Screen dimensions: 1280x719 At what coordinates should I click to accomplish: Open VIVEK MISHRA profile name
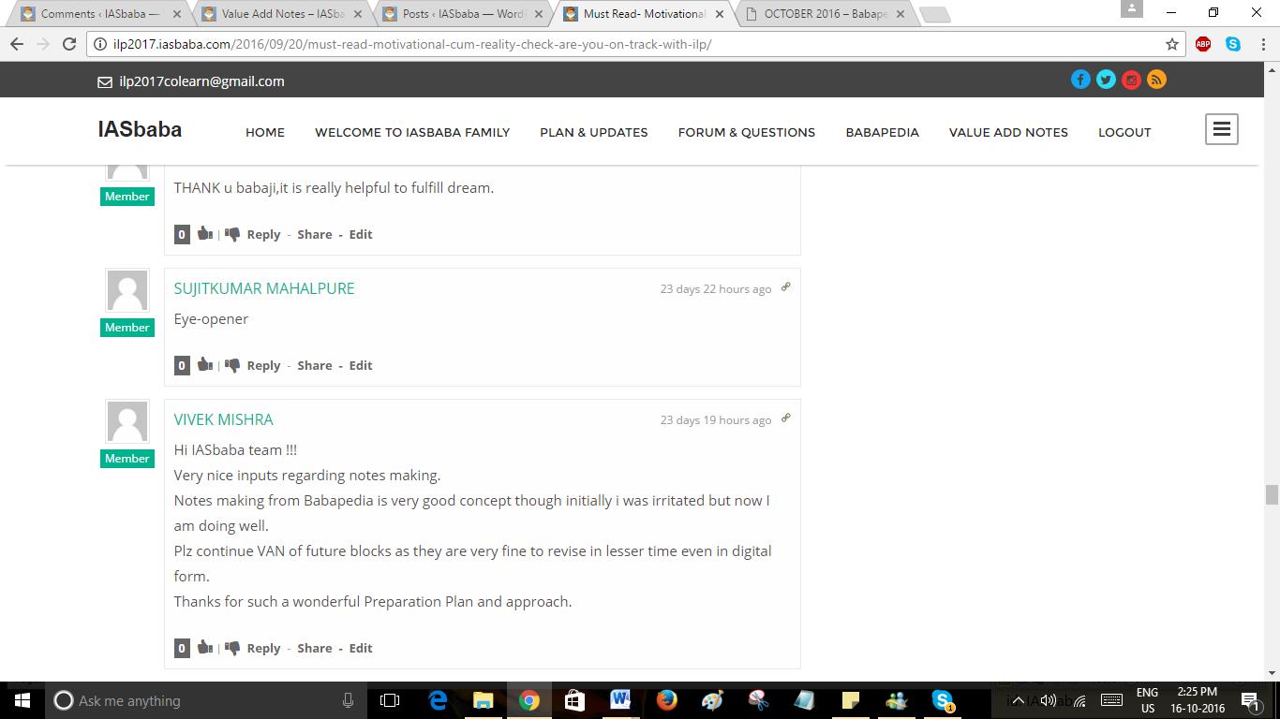tap(223, 419)
